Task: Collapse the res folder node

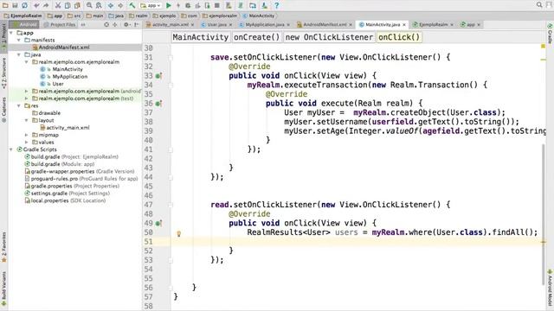Action: [x=19, y=105]
